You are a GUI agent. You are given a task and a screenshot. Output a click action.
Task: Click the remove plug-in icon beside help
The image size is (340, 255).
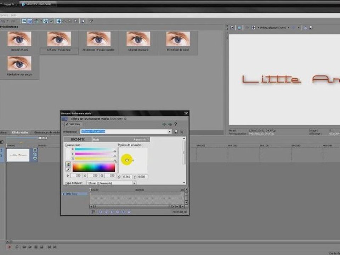click(170, 124)
